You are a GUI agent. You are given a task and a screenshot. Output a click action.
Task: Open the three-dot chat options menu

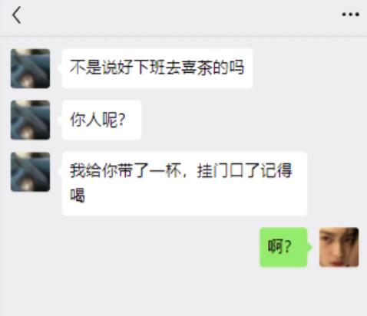click(351, 15)
